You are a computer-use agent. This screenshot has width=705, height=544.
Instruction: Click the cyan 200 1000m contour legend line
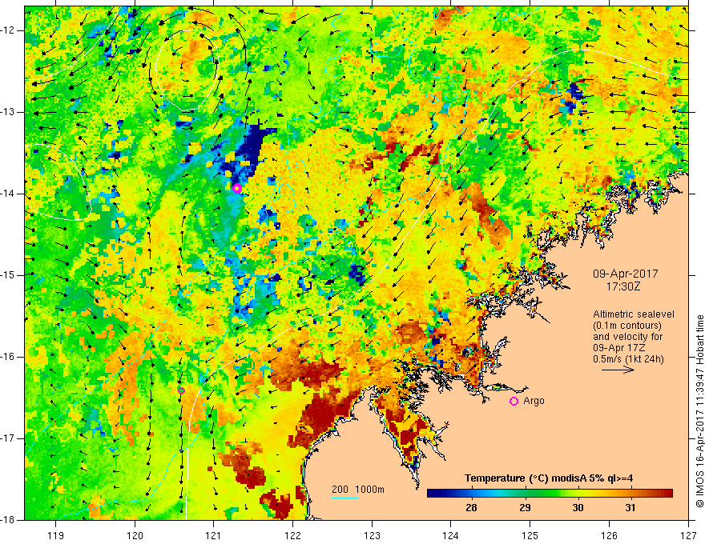pyautogui.click(x=345, y=498)
